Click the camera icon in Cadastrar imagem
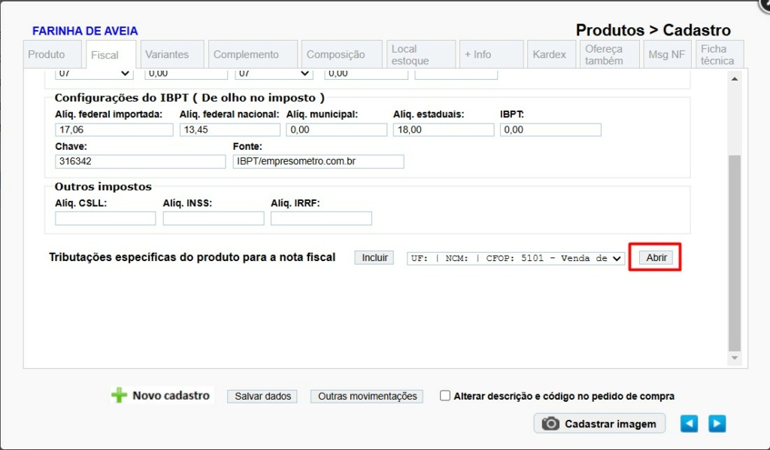This screenshot has width=770, height=450. 550,424
